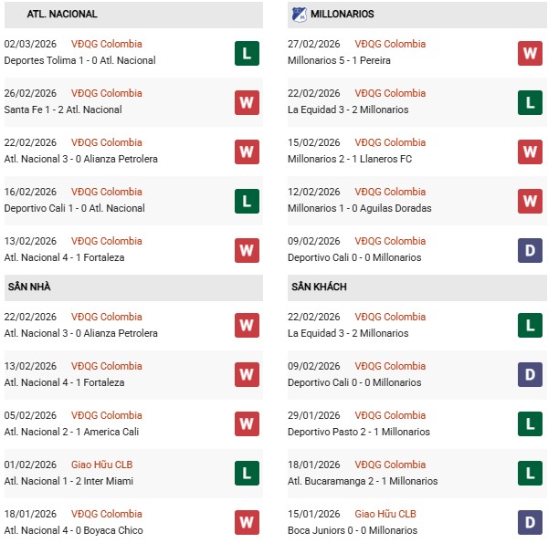548x543 pixels.
Task: Click the W badge for Aguilas Doradas match
Action: click(x=531, y=201)
